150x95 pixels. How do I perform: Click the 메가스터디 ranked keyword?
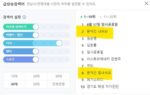pos(95,80)
